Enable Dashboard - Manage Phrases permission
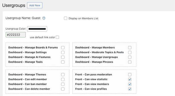175x96 pixels. click(130, 62)
